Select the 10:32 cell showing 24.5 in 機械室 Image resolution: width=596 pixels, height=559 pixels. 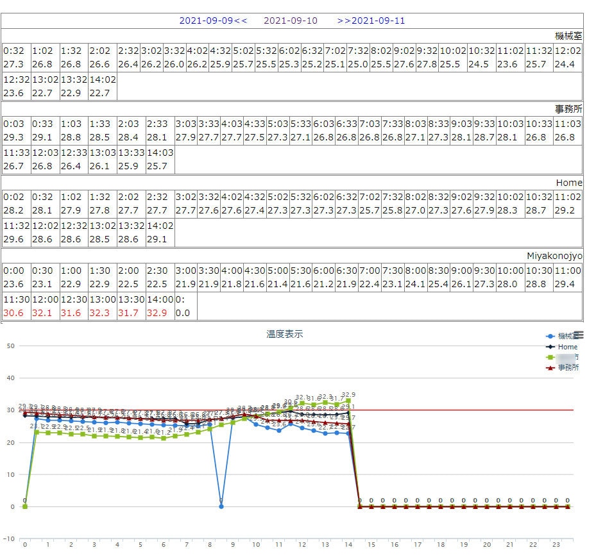(x=482, y=57)
